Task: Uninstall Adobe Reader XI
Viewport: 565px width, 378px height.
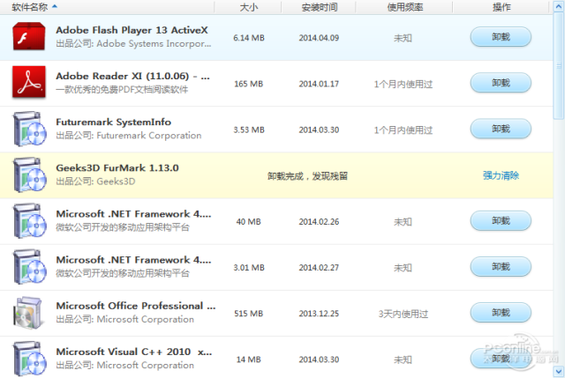Action: pyautogui.click(x=501, y=83)
